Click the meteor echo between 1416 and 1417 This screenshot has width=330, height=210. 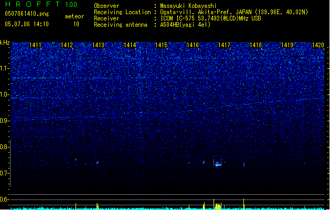tap(204, 162)
